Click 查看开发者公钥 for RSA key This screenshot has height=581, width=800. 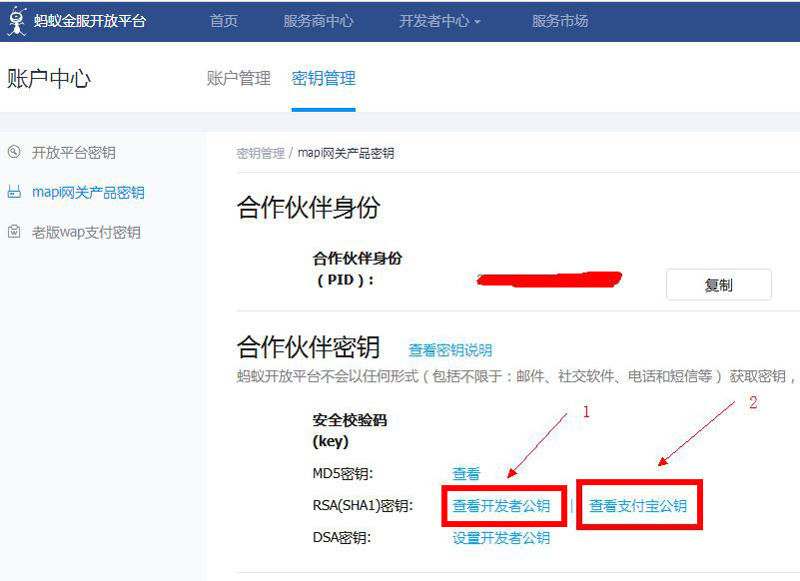[501, 506]
